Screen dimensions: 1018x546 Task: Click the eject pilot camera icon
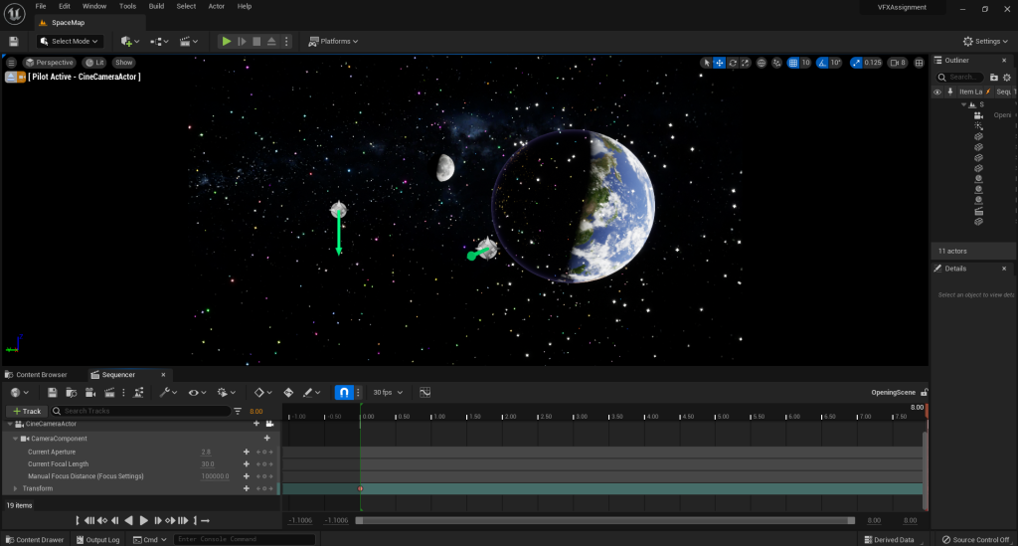coord(10,77)
